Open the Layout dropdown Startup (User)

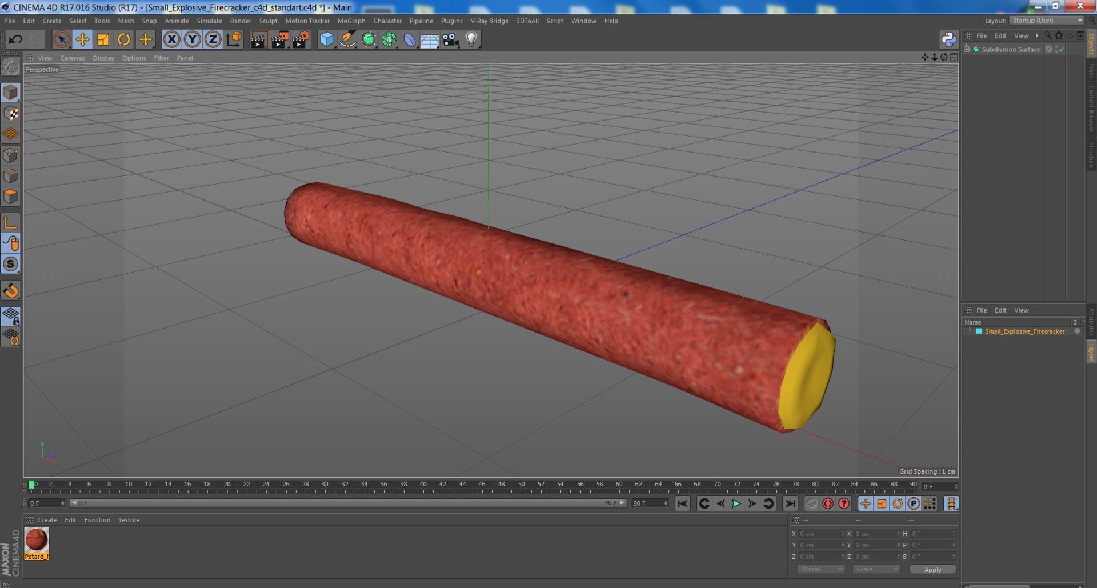1046,21
